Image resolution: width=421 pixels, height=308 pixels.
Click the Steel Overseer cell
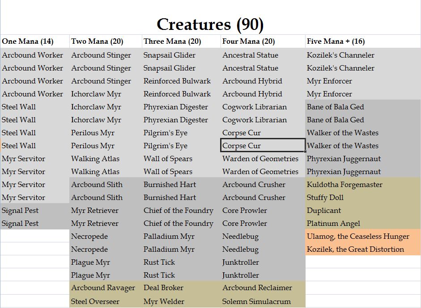(106, 301)
